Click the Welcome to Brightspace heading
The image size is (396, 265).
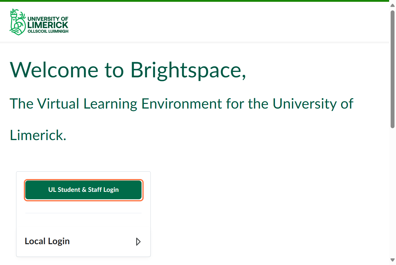pos(128,70)
